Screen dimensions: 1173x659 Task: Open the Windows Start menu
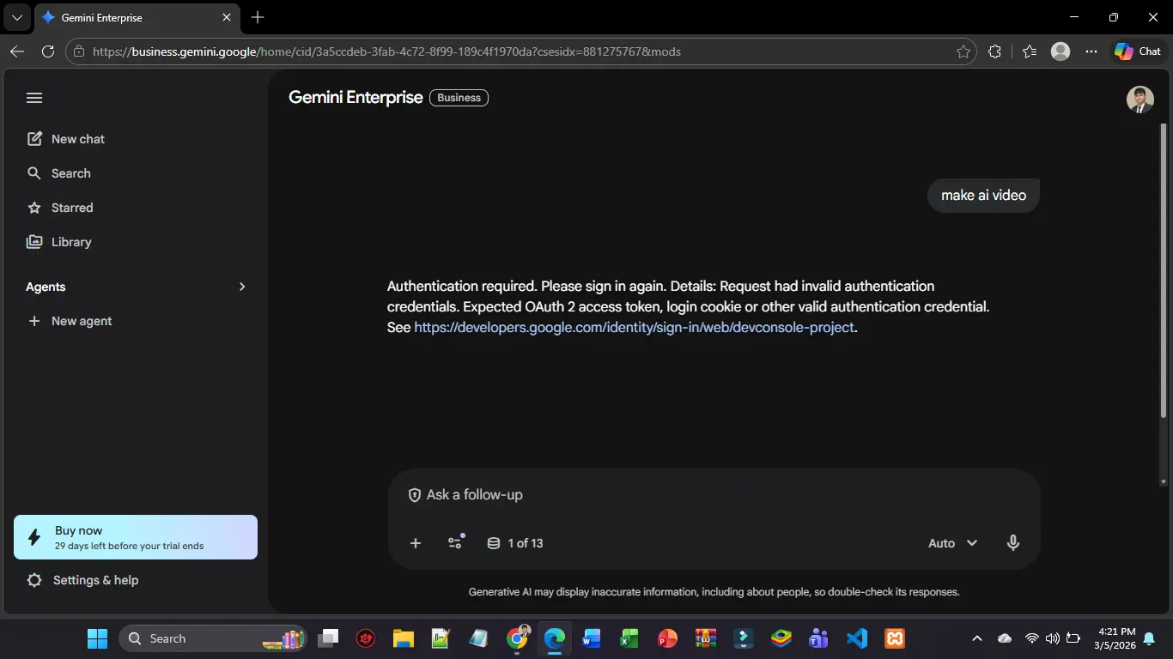(x=98, y=638)
